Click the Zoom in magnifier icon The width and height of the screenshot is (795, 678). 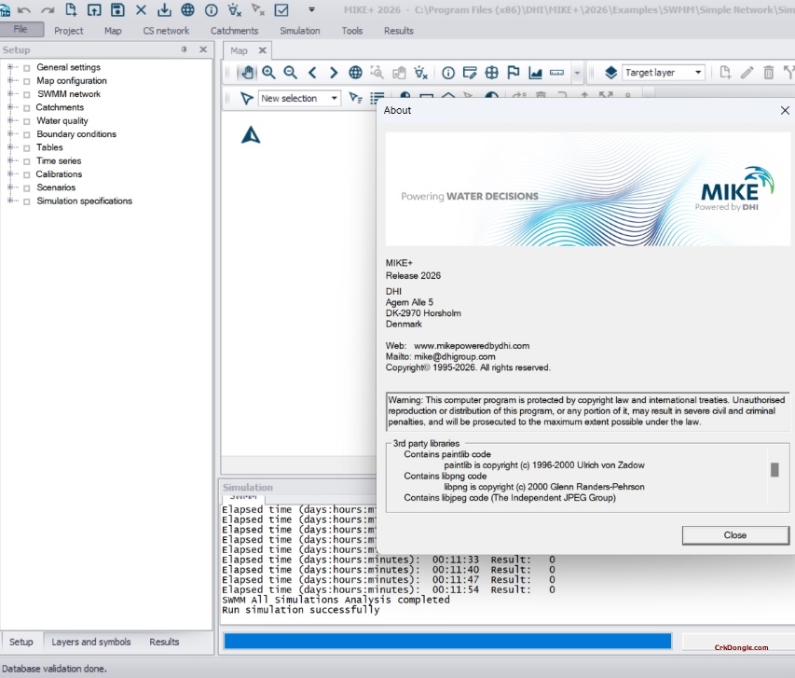tap(268, 73)
